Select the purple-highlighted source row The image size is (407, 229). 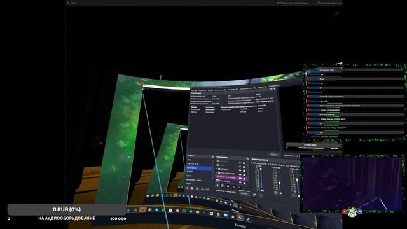(x=231, y=177)
